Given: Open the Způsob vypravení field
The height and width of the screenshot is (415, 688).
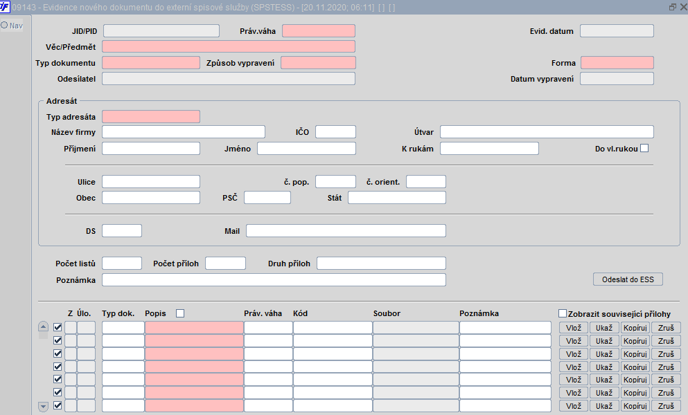Looking at the screenshot, I should coord(318,63).
